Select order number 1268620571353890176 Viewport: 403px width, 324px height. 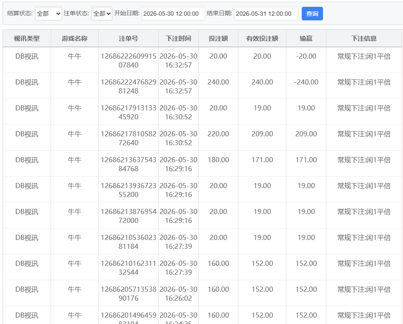129,294
